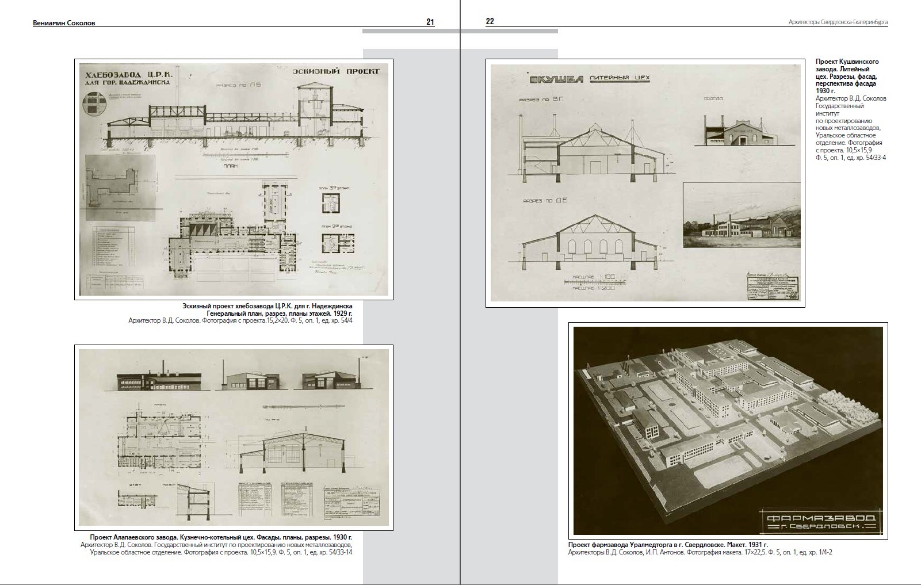The height and width of the screenshot is (585, 921).
Task: Click the side caption line "цех. Разрезы, фасад,"
Action: (x=846, y=77)
